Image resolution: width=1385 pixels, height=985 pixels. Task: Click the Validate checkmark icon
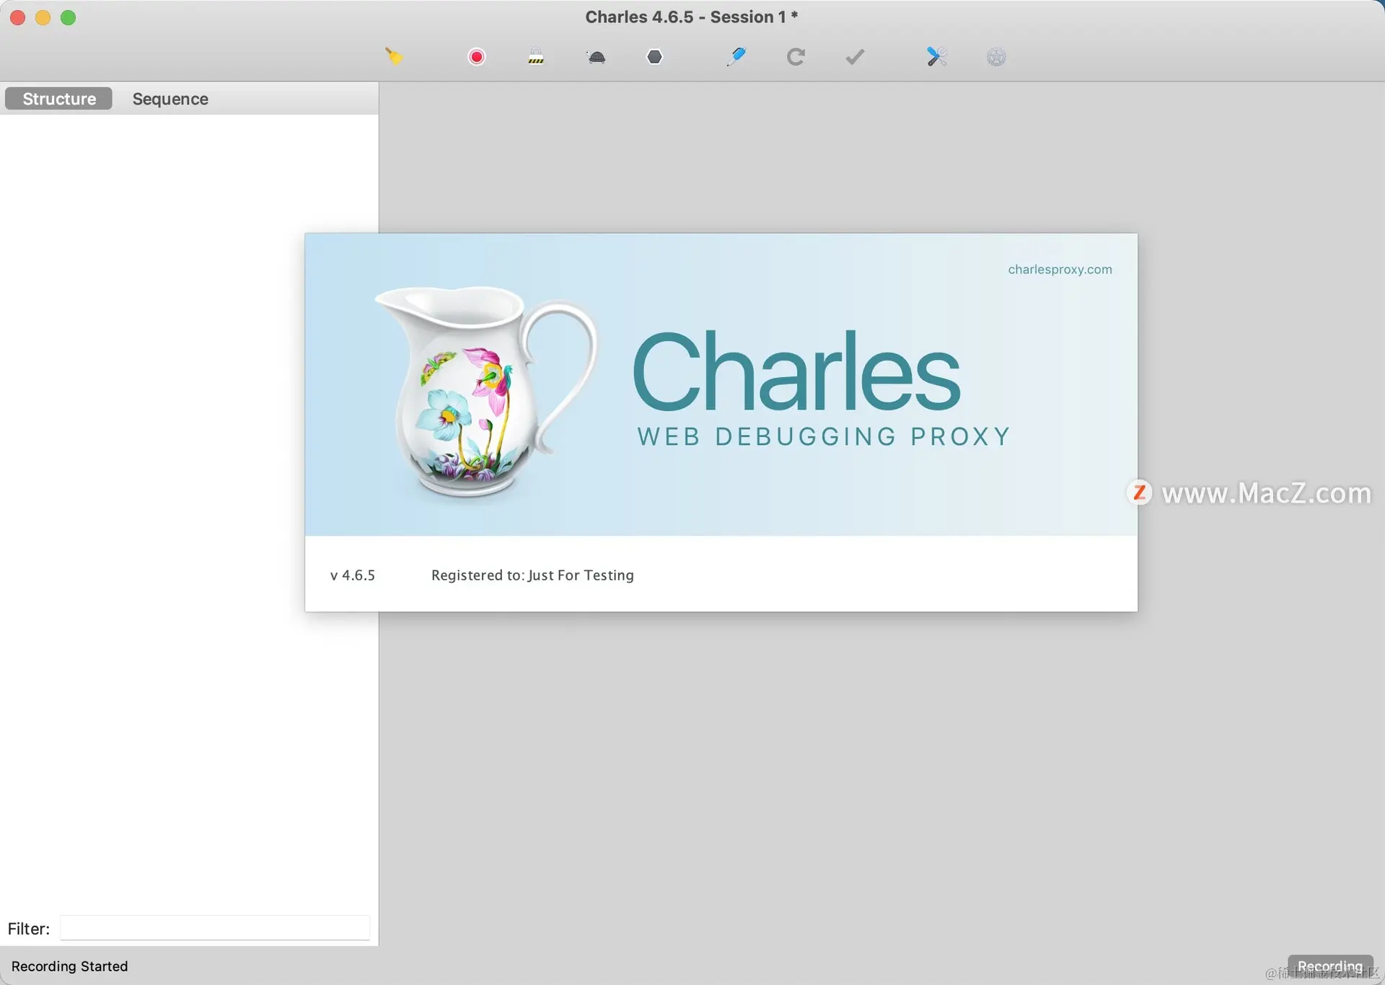[x=855, y=56]
